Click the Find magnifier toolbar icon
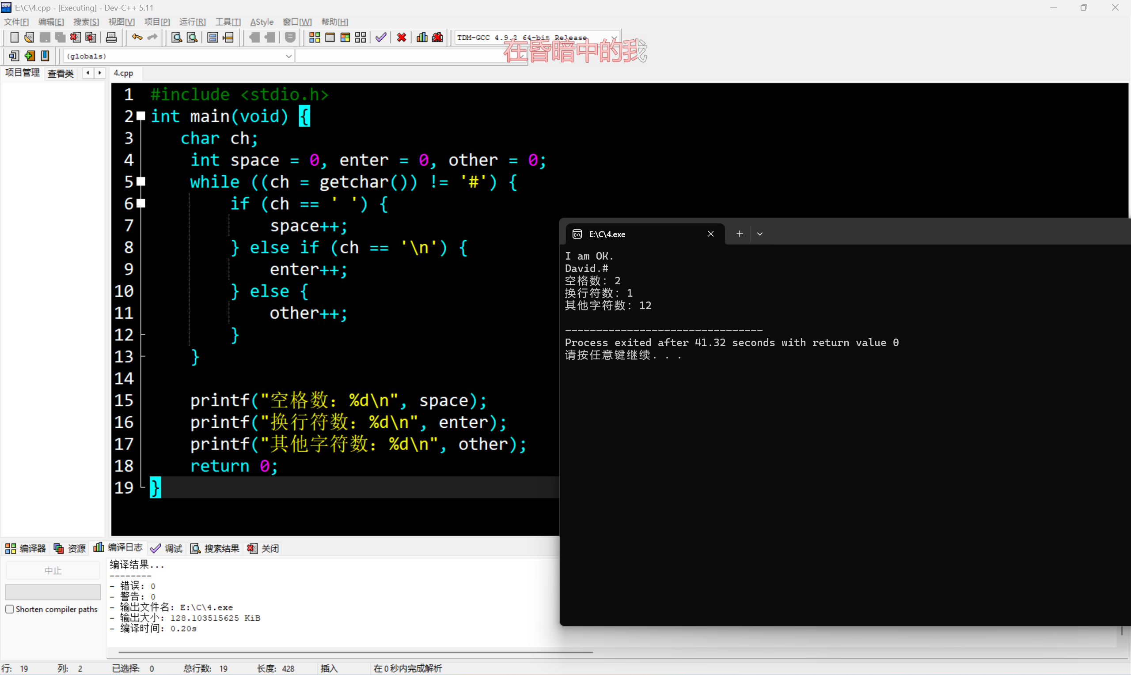The image size is (1131, 675). click(x=177, y=37)
